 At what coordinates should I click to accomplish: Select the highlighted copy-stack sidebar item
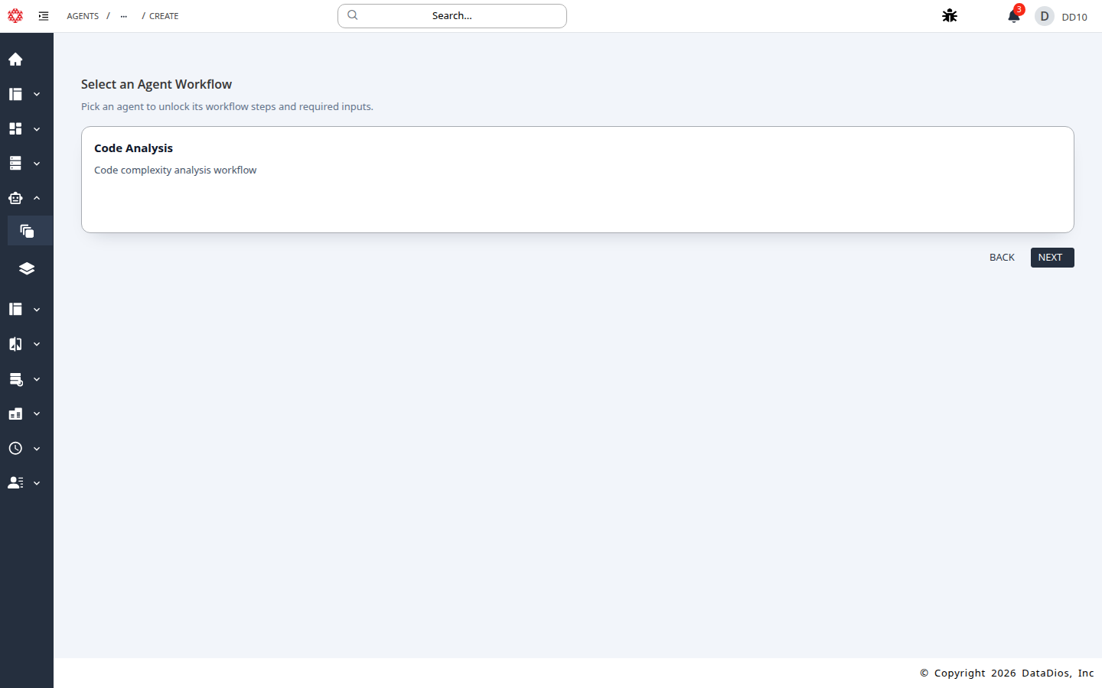coord(27,231)
